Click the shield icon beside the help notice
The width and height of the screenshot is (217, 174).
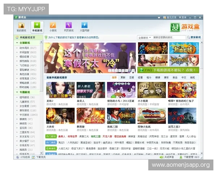click(x=46, y=37)
